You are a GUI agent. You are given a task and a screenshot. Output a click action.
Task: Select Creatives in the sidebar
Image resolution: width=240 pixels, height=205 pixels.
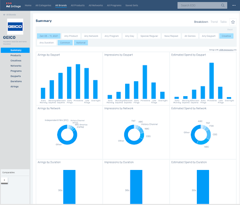[x=16, y=61]
